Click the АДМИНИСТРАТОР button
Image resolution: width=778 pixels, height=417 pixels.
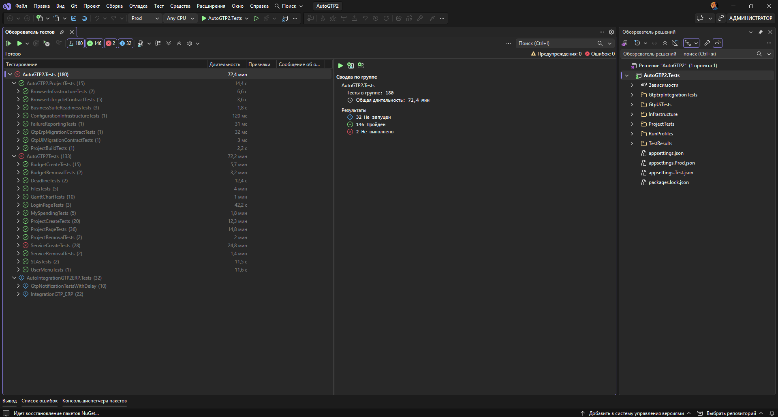(x=750, y=18)
